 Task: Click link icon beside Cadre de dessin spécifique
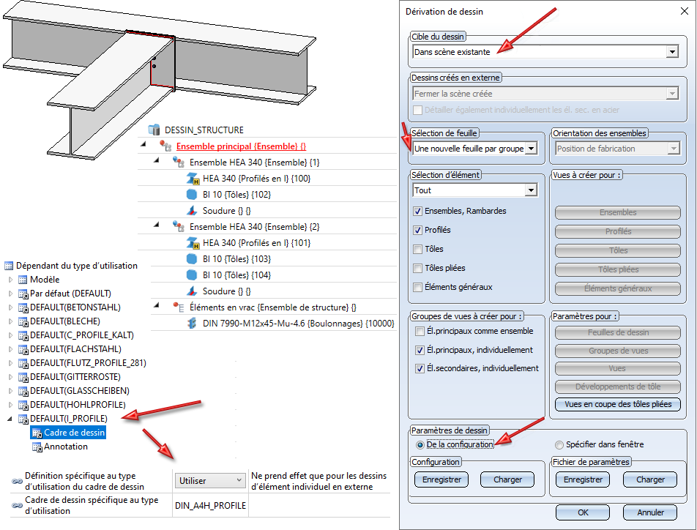click(17, 505)
